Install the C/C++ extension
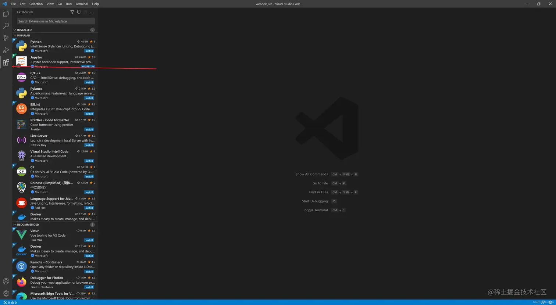The image size is (556, 305). pos(89,82)
